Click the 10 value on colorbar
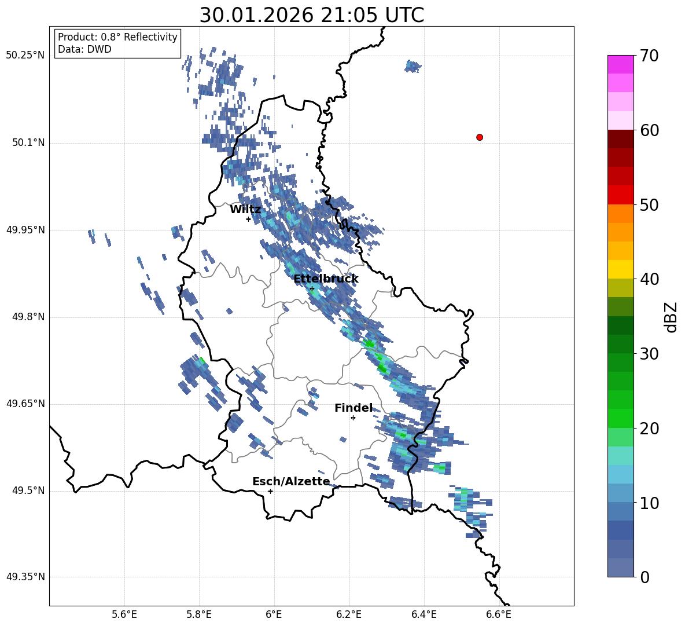685x626 pixels. (x=649, y=503)
